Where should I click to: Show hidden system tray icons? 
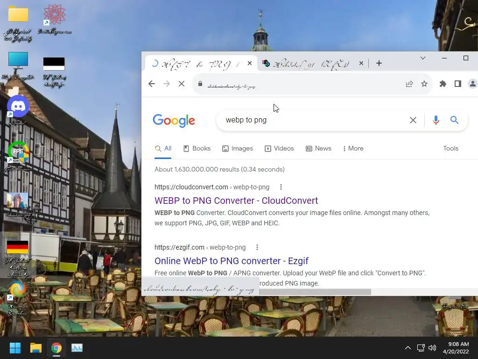(x=408, y=348)
